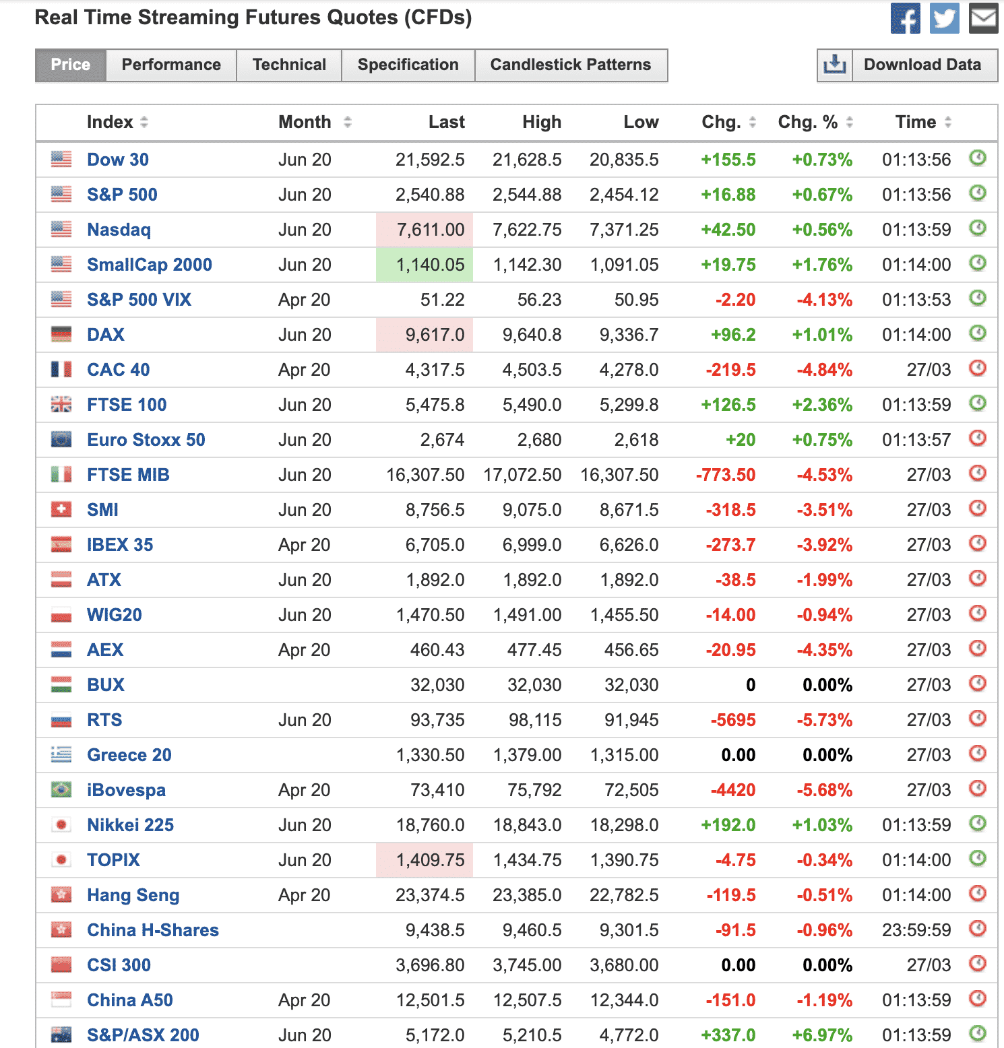Image resolution: width=1004 pixels, height=1048 pixels.
Task: Open the AEX index link
Action: (105, 650)
